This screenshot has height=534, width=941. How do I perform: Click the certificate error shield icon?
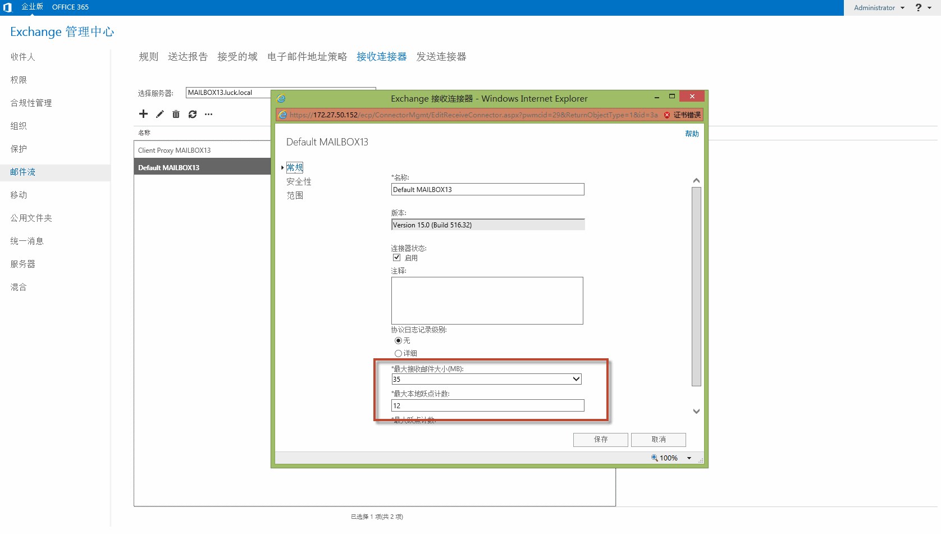click(667, 115)
